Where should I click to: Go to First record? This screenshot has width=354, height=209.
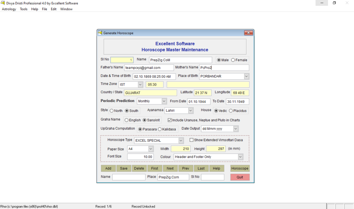155,168
